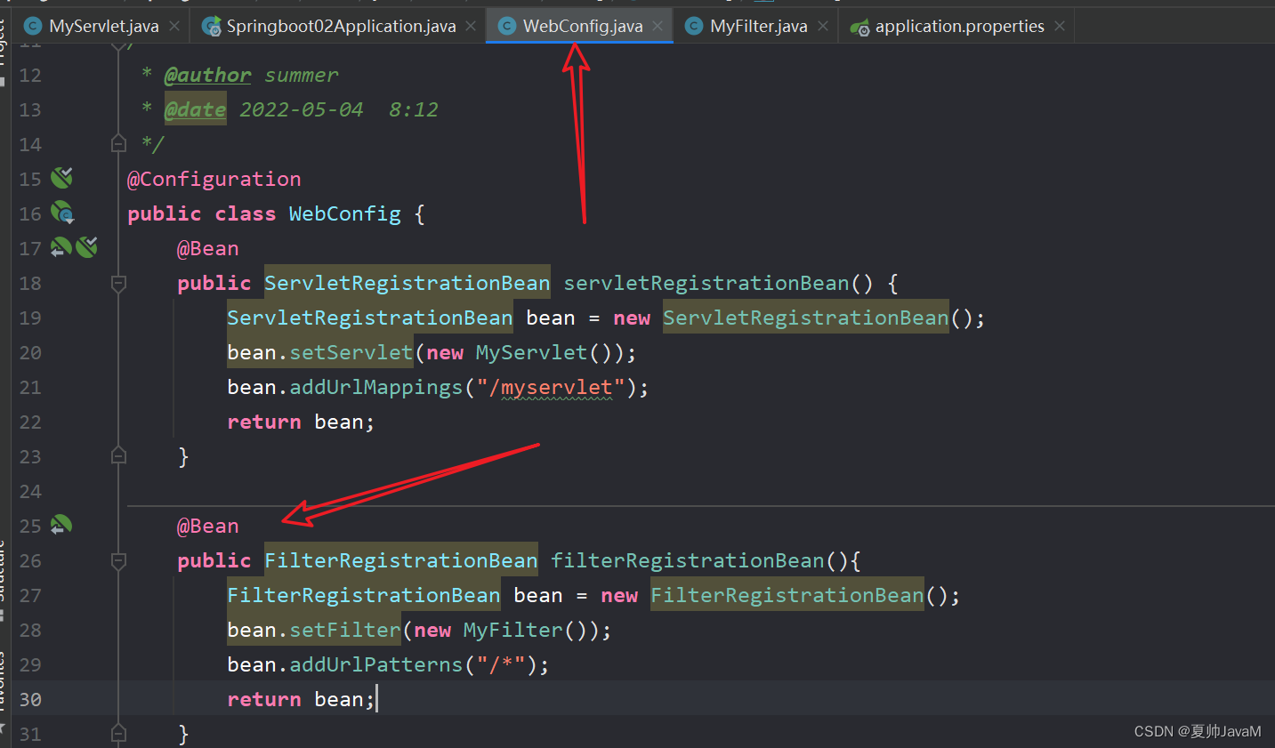Click the Spring bean icon next to WebConfig class declaration
Viewport: 1275px width, 748px height.
pos(61,213)
